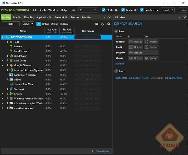This screenshot has width=188, height=155.
Task: Toggle the Blocker On checkbox
Action: [104, 10]
